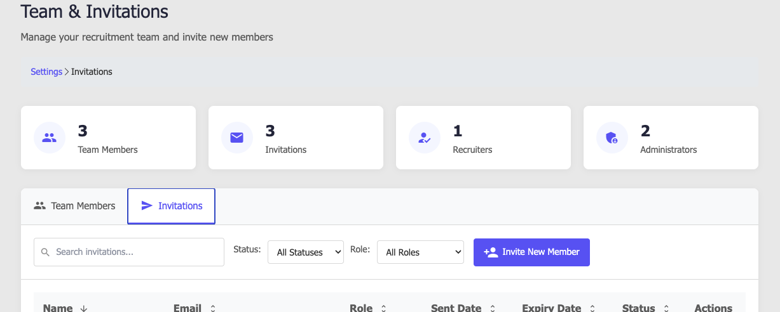The image size is (780, 312).
Task: Click the paper plane icon in Invitations tab
Action: pyautogui.click(x=147, y=205)
